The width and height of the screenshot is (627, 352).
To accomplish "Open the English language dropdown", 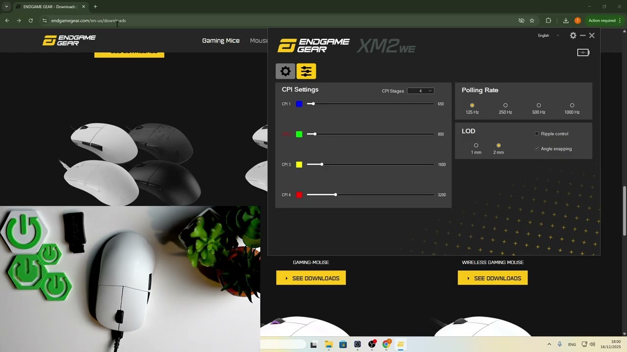I will coord(548,35).
